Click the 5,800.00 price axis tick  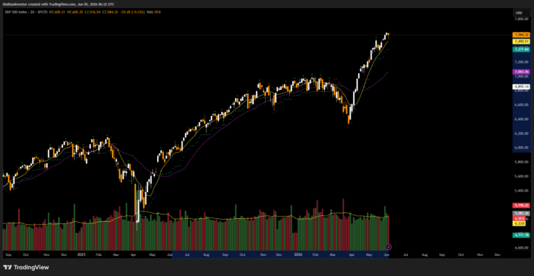click(522, 162)
